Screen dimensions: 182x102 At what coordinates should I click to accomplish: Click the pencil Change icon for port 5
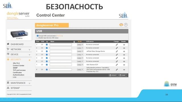pos(117,58)
